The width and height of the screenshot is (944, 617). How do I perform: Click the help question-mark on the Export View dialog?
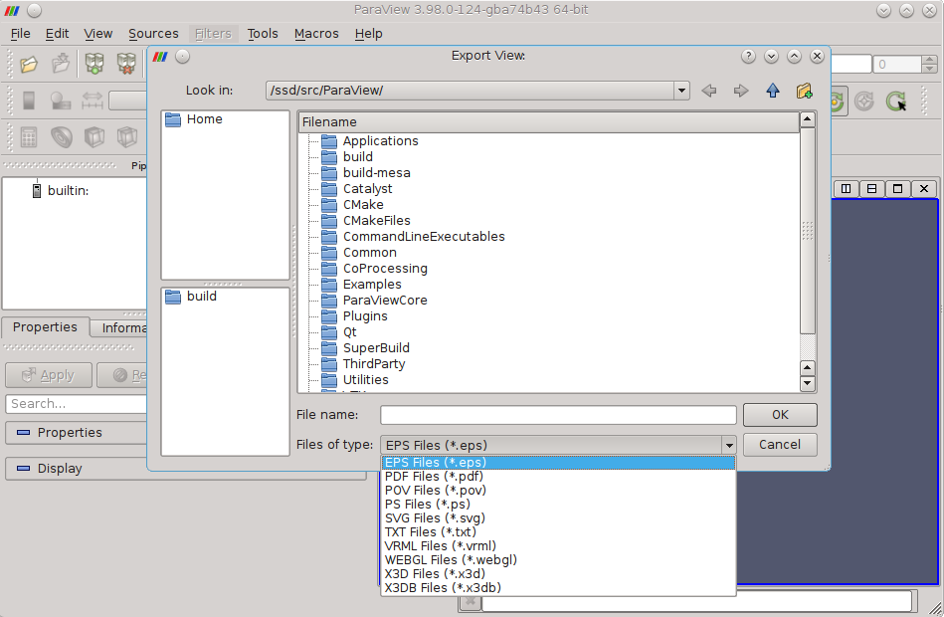click(749, 56)
